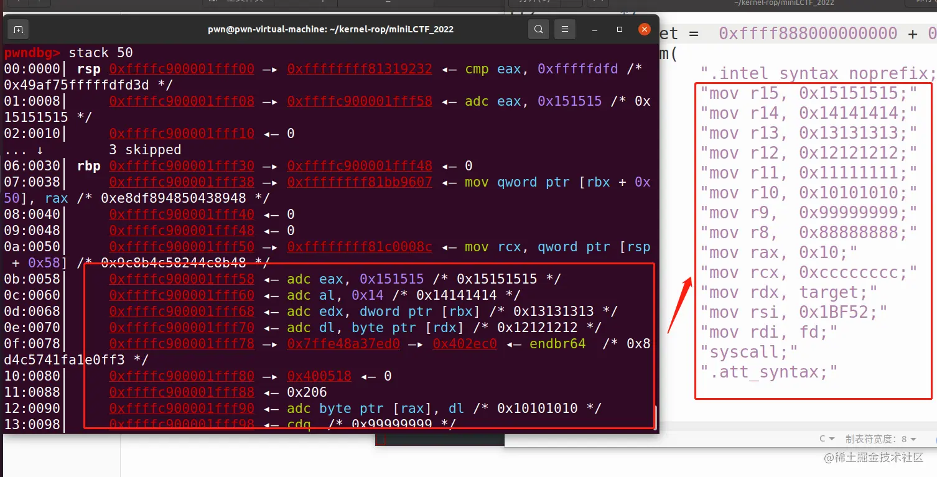Click stack address 0xffffc900001fff70
This screenshot has width=937, height=477.
[182, 327]
